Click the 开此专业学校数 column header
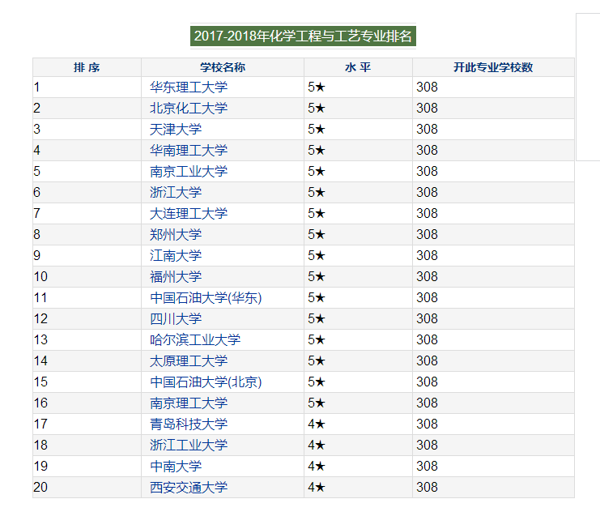600x516 pixels. click(493, 67)
